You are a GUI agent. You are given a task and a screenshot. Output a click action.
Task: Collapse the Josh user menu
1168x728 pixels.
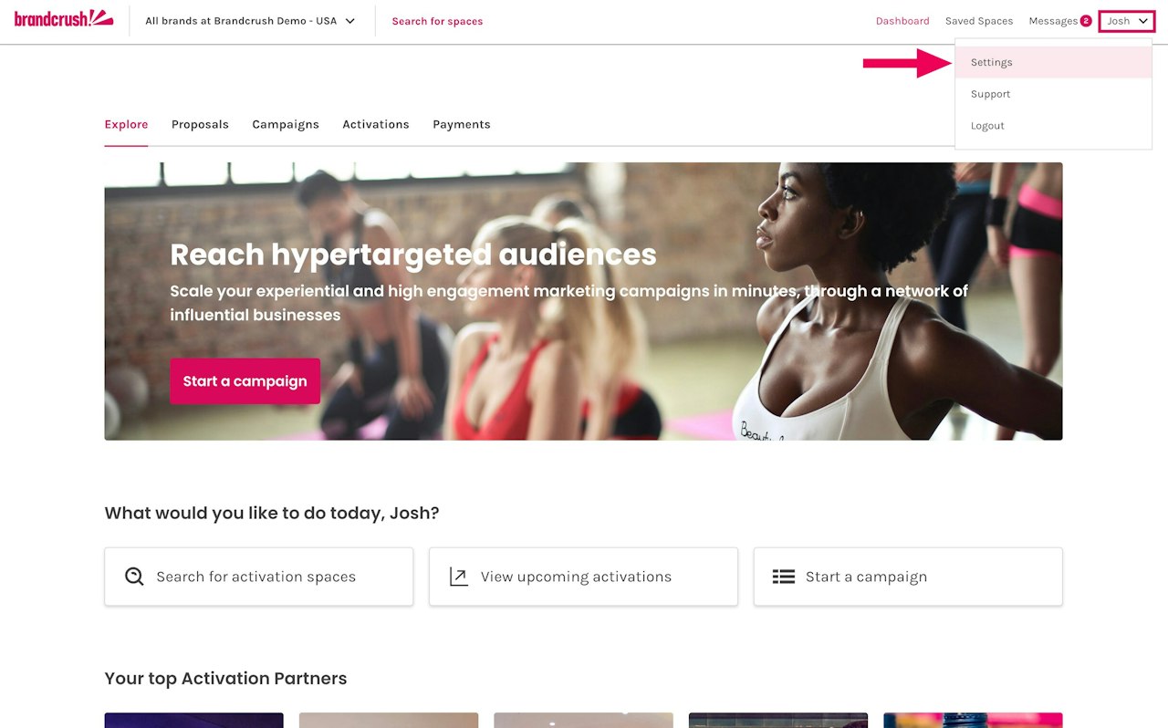click(1127, 21)
